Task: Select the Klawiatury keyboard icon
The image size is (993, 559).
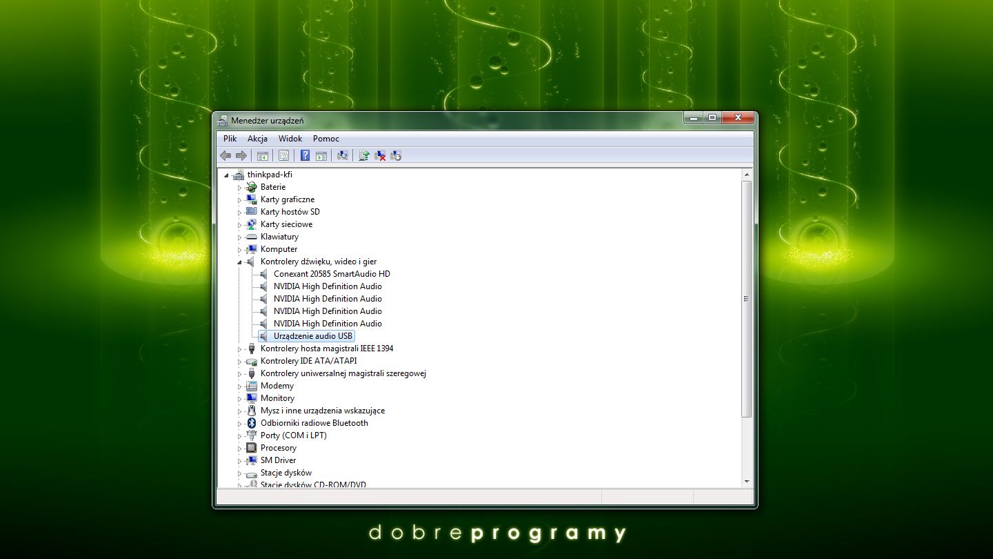Action: (252, 237)
